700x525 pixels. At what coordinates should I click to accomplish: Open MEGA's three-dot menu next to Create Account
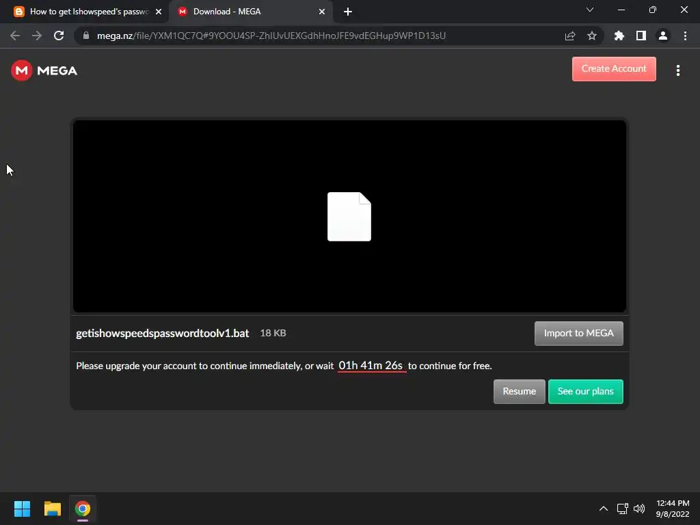point(677,70)
